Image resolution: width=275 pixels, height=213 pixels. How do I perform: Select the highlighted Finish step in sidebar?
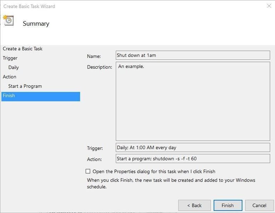click(41, 96)
